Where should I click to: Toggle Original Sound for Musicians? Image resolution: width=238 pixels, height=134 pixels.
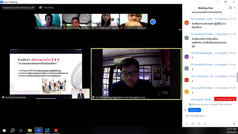(19, 8)
